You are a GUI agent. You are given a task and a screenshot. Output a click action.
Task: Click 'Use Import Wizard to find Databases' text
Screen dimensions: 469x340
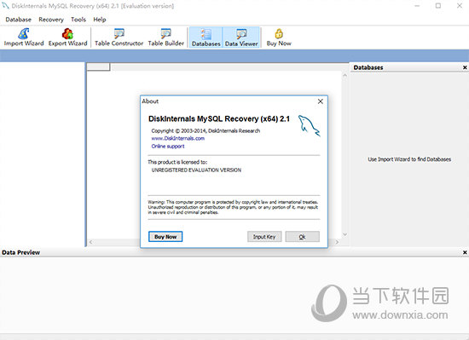[409, 159]
